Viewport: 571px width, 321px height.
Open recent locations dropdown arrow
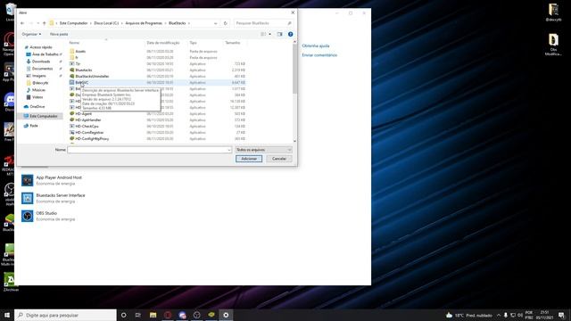(x=37, y=23)
